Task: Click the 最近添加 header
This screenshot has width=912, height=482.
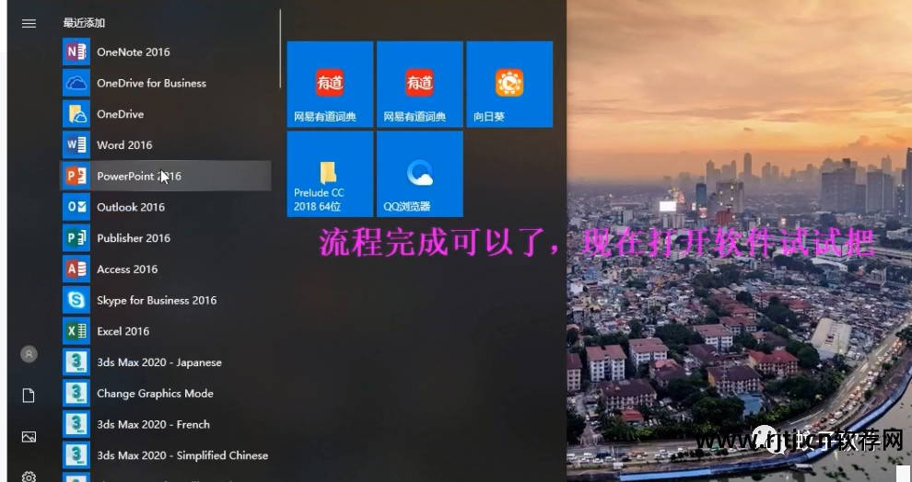Action: [84, 23]
